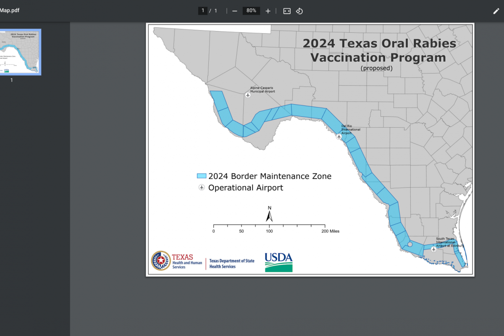Image resolution: width=504 pixels, height=336 pixels.
Task: Click the USDA logo
Action: click(278, 262)
